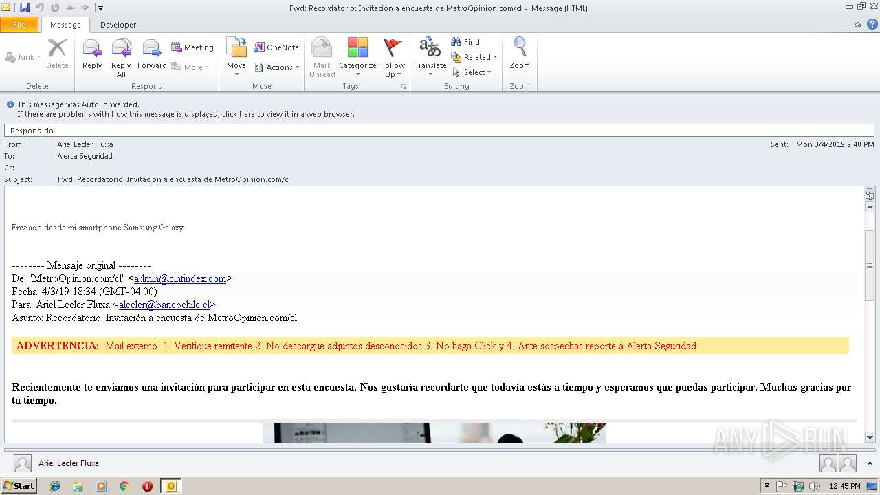Switch to the Developer ribbon tab
Screen dimensions: 880x495
coord(118,25)
